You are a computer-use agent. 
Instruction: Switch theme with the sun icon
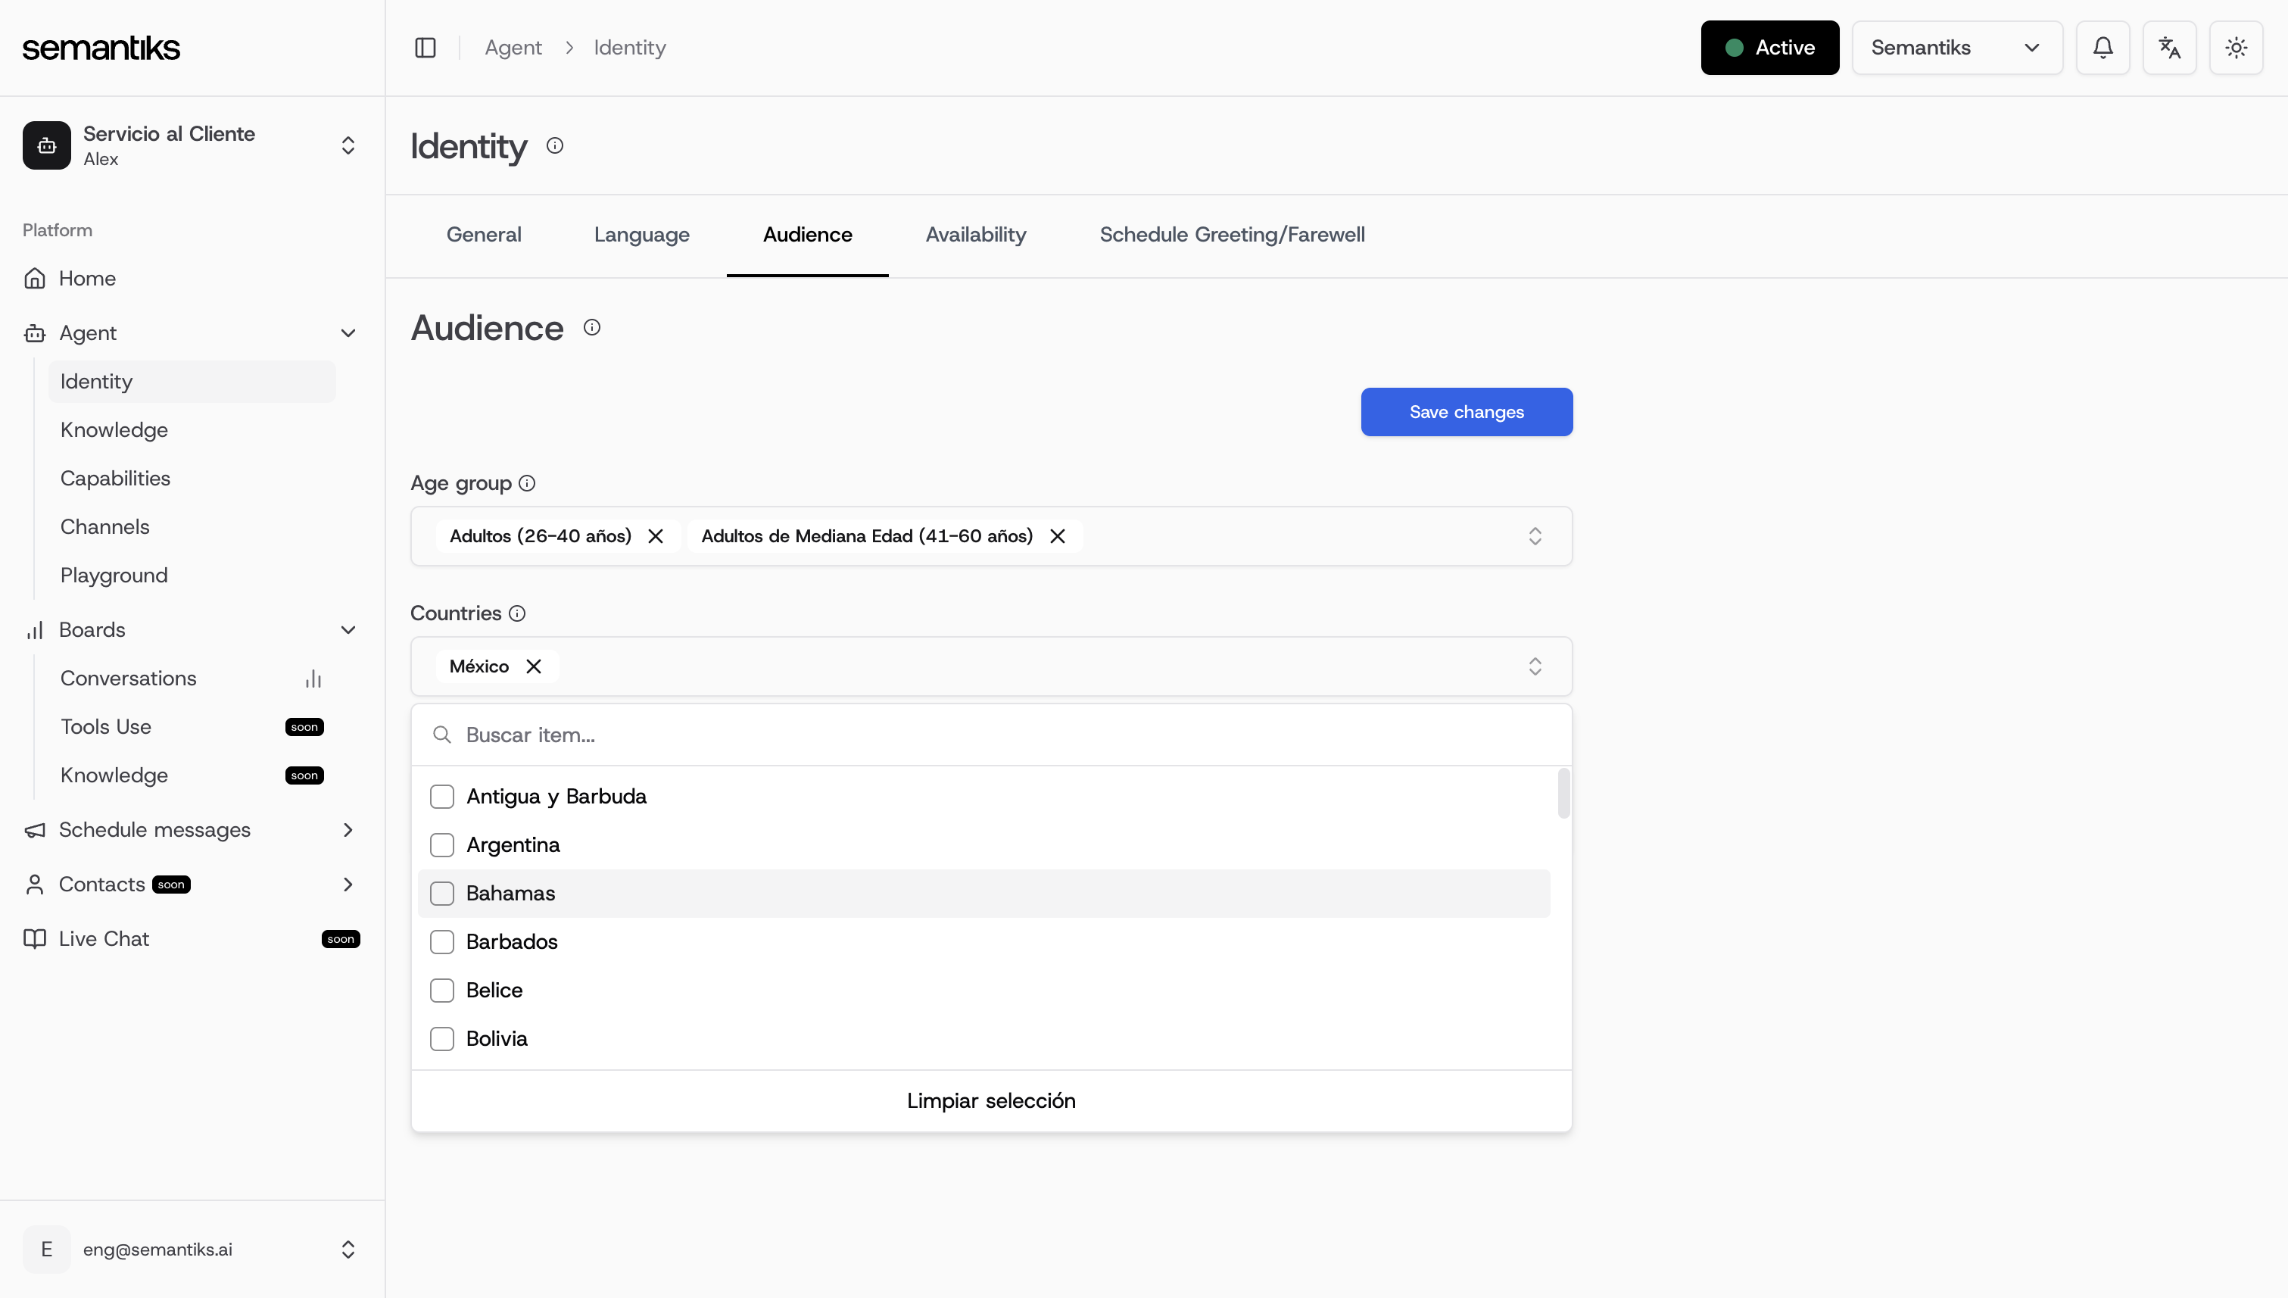(x=2236, y=47)
